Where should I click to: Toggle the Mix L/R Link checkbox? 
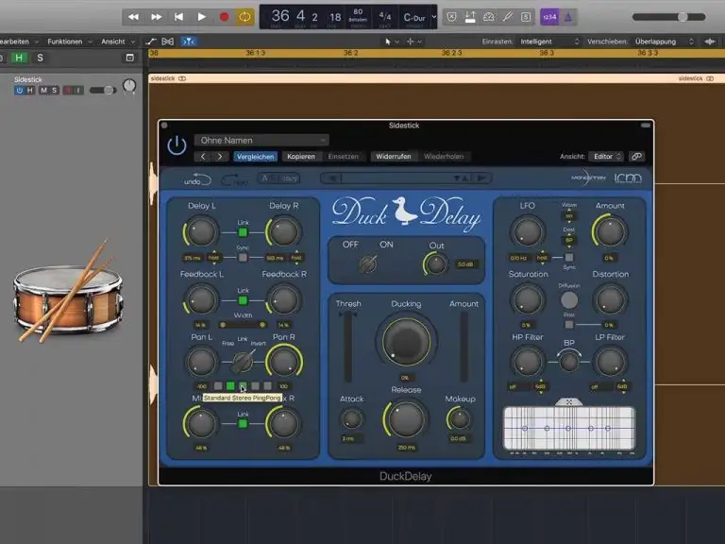(x=243, y=423)
